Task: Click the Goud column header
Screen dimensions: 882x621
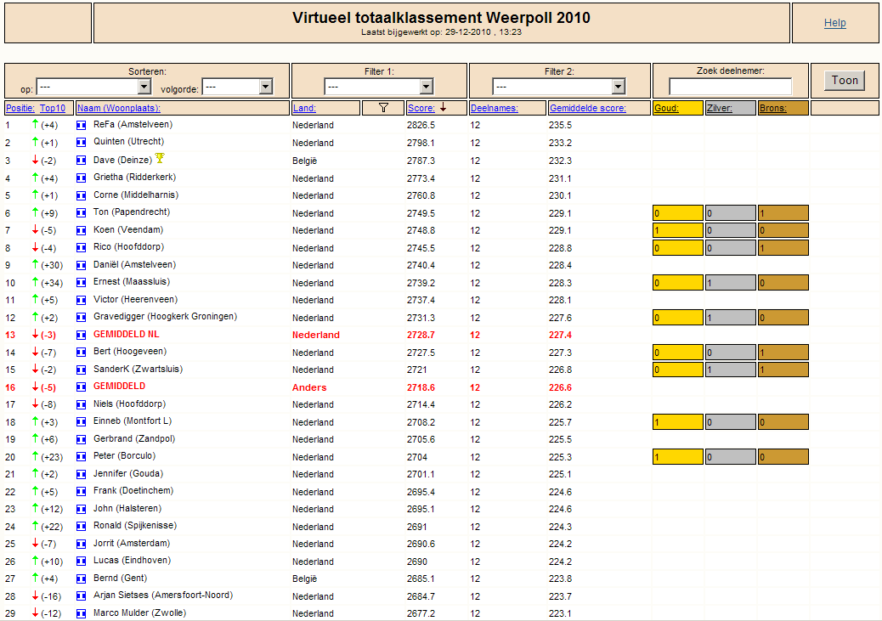Action: click(666, 108)
